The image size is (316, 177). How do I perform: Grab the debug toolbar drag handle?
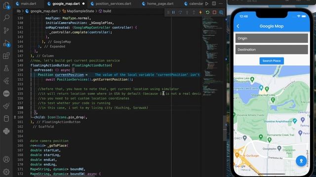tap(168, 12)
